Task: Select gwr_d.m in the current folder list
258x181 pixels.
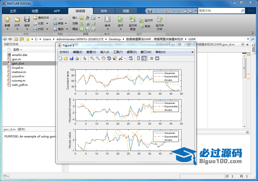Action: (x=18, y=63)
